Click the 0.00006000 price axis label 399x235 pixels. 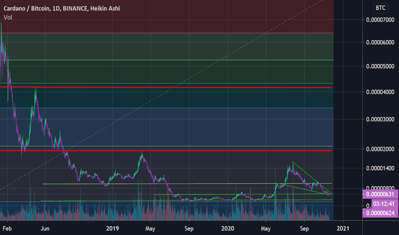pos(380,42)
